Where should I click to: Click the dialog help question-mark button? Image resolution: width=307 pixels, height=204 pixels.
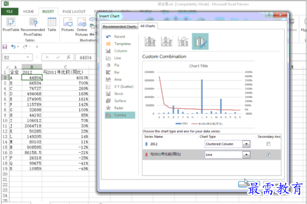[x=269, y=15]
